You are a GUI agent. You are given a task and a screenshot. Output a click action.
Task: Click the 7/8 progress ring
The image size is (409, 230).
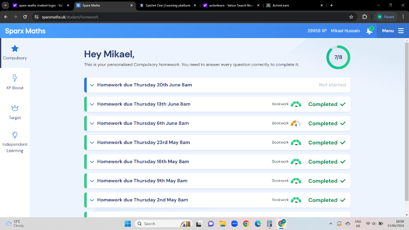click(x=338, y=57)
